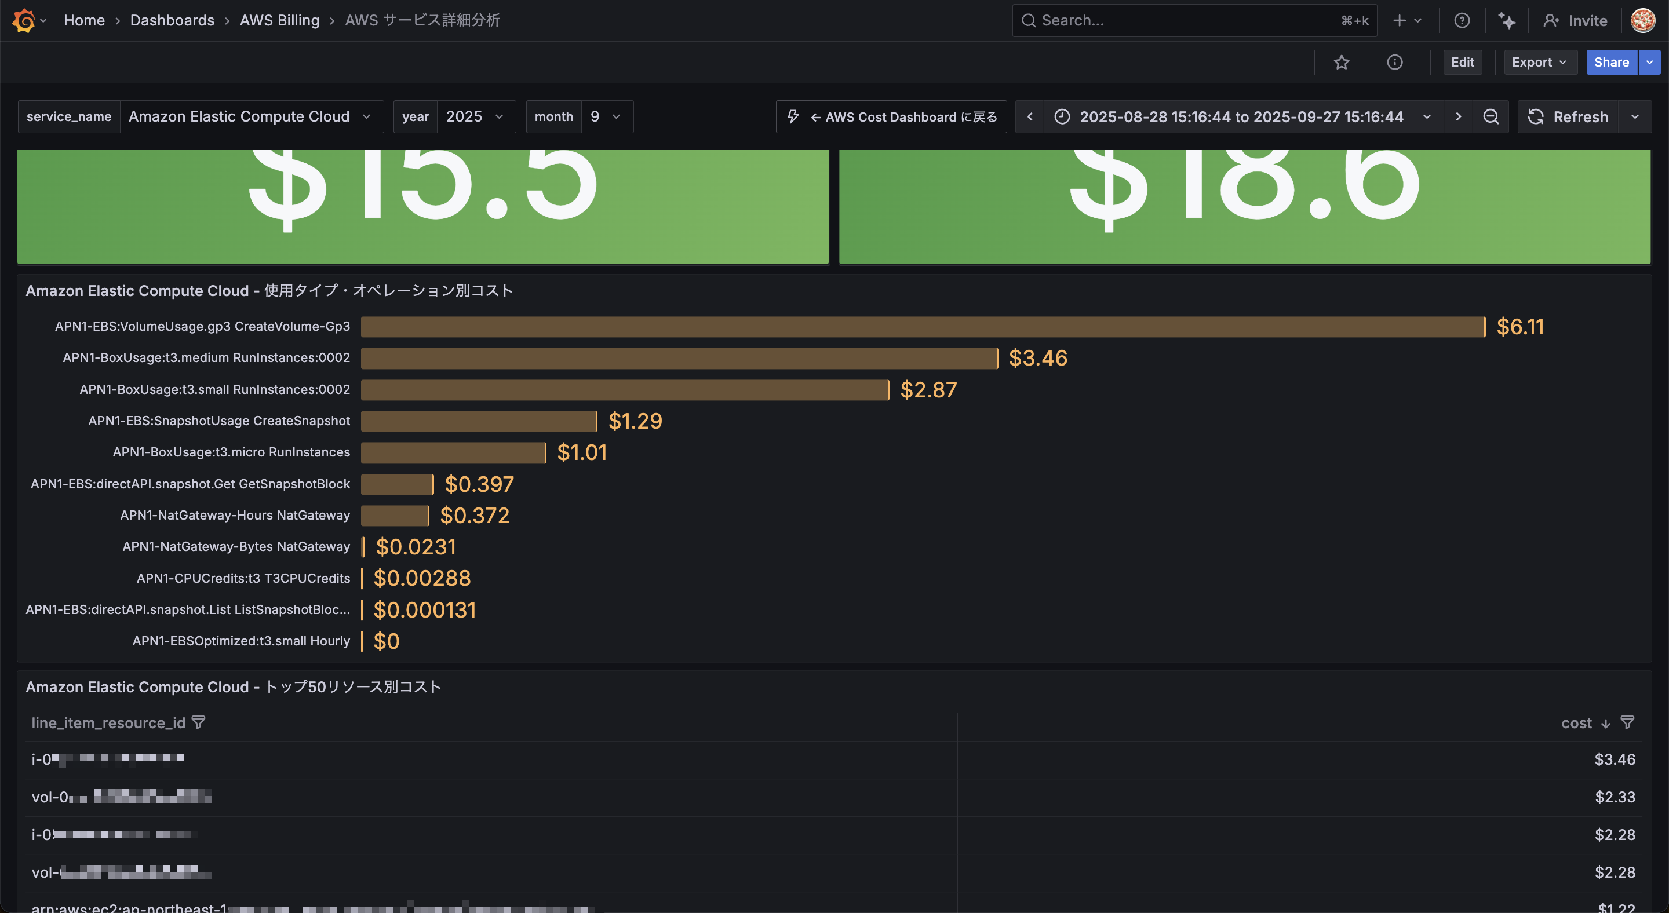Image resolution: width=1669 pixels, height=913 pixels.
Task: Open the cost column filter icon
Action: [x=1627, y=722]
